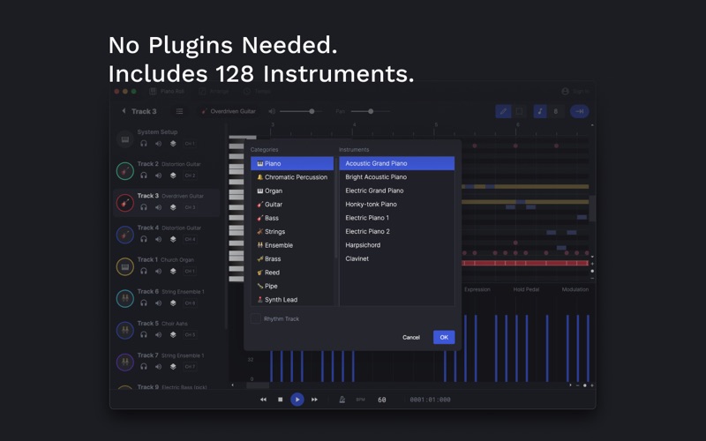
Task: Open CH 7 channel selector on Track 7
Action: click(190, 367)
